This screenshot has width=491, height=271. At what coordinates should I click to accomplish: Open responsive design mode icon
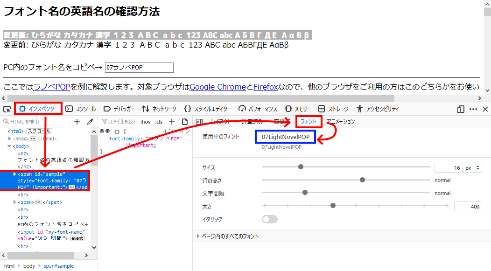click(461, 109)
